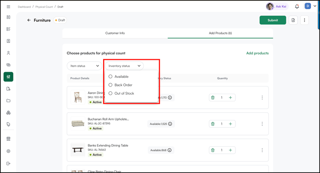Image resolution: width=320 pixels, height=173 pixels.
Task: Click the Banks Extending Dining Table name
Action: (108, 145)
